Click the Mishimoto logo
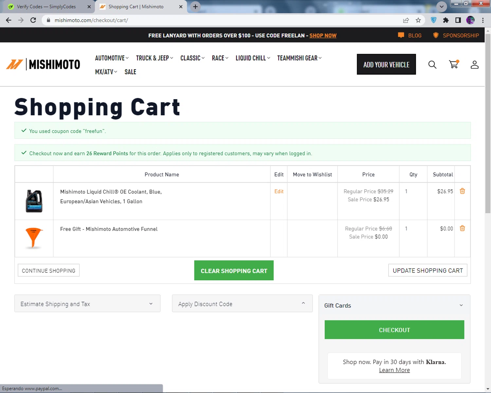The image size is (491, 393). point(43,64)
